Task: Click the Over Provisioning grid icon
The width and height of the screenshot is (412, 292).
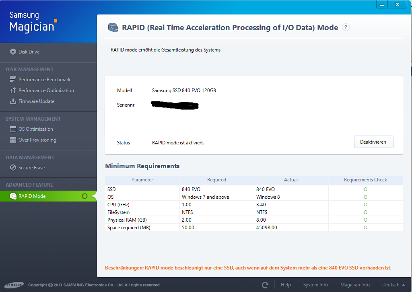Action: (13, 140)
